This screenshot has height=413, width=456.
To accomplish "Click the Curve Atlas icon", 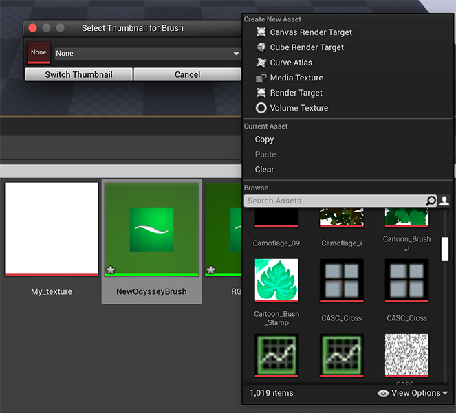I will 261,63.
